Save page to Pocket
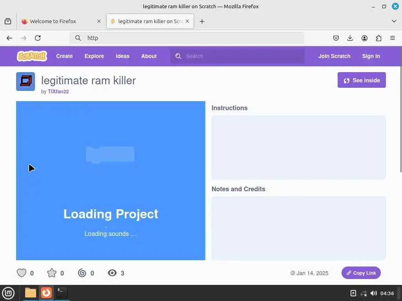The height and width of the screenshot is (301, 402). [336, 38]
